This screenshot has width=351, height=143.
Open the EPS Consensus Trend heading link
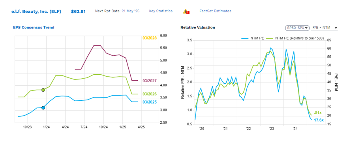(34, 28)
